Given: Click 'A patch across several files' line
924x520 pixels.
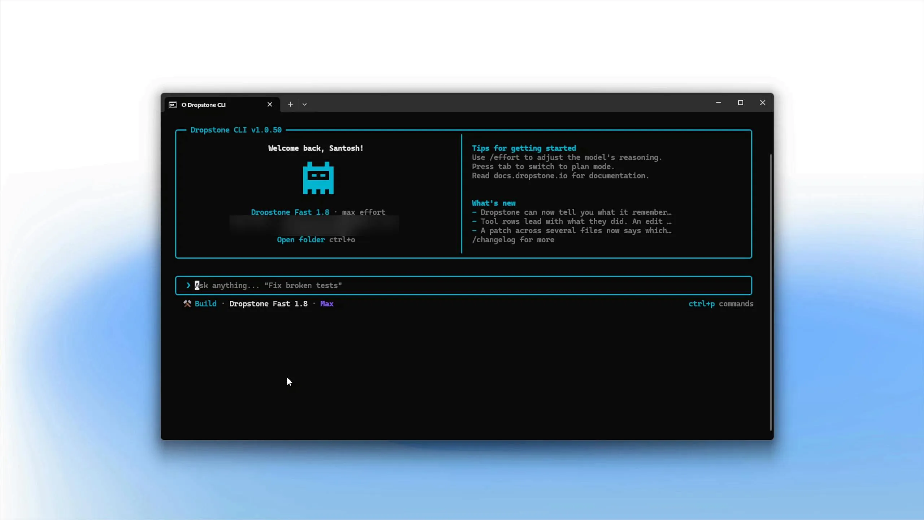Looking at the screenshot, I should point(572,231).
